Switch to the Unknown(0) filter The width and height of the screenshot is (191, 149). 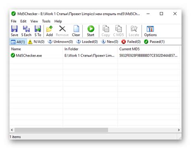click(60, 42)
